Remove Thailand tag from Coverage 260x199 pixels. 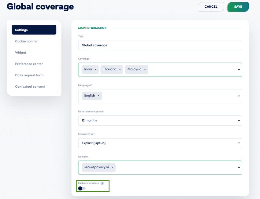[x=120, y=69]
